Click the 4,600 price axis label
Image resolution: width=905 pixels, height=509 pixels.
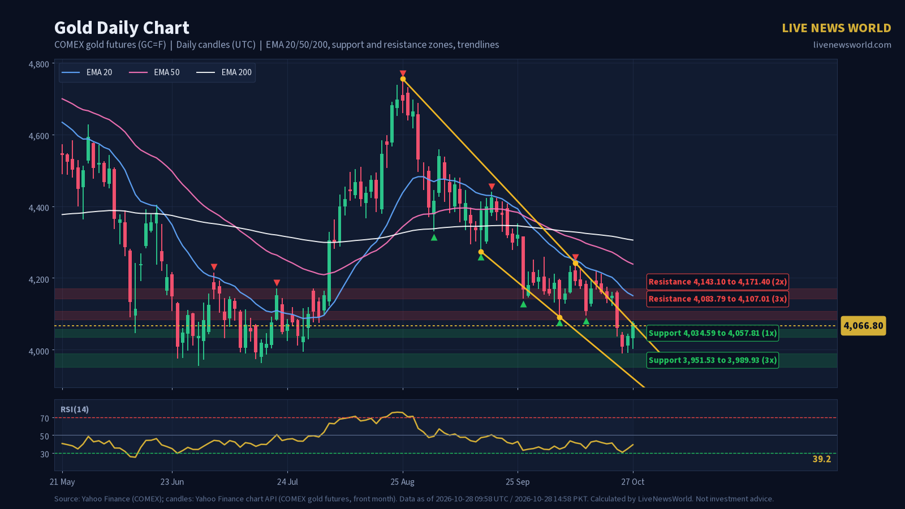tap(39, 136)
